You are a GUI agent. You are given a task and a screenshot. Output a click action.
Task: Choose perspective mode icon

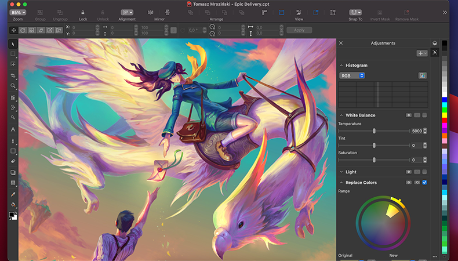click(x=59, y=30)
